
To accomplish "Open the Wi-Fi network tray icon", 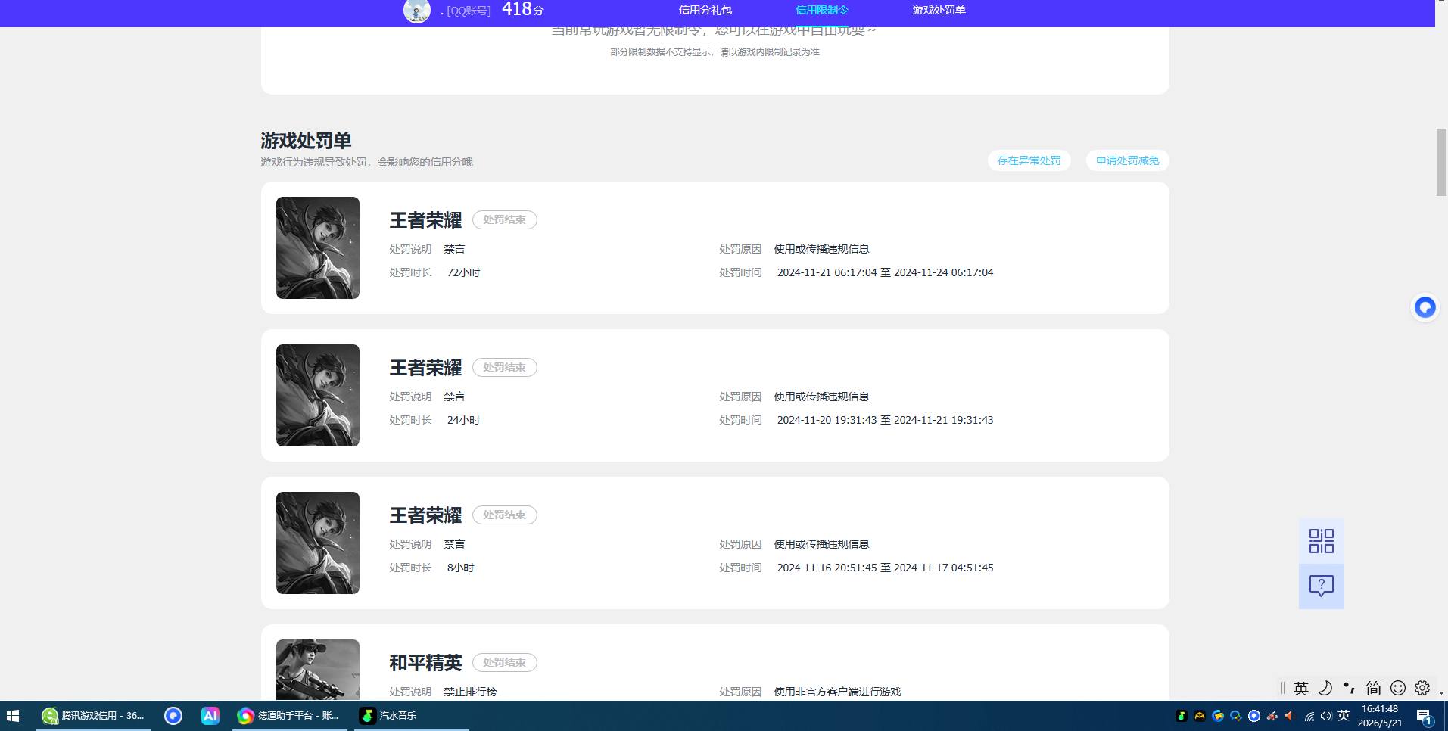I will 1309,716.
